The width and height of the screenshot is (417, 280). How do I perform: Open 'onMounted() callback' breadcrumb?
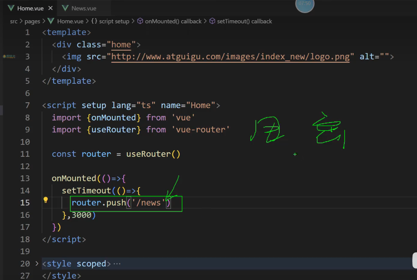point(173,21)
